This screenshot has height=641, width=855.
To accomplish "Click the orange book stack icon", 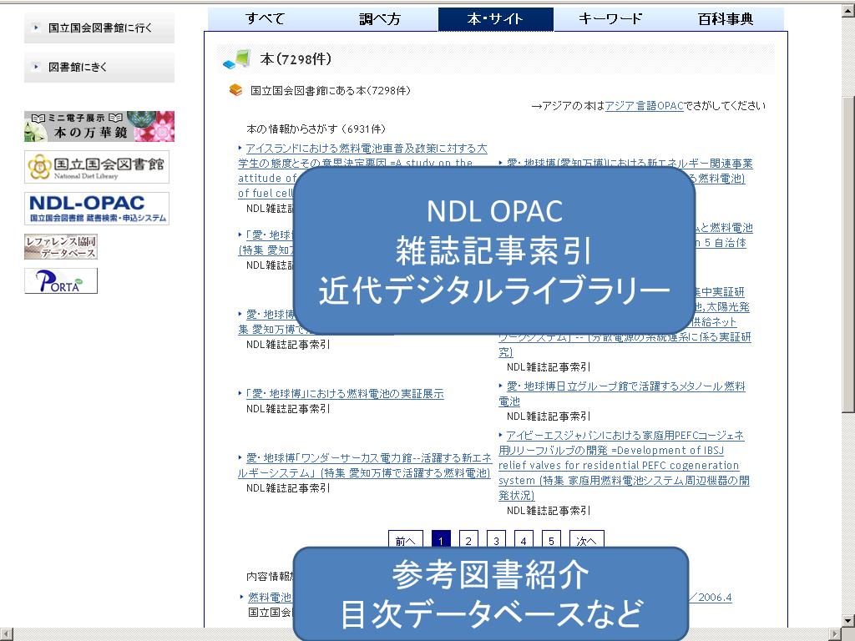I will 235,90.
